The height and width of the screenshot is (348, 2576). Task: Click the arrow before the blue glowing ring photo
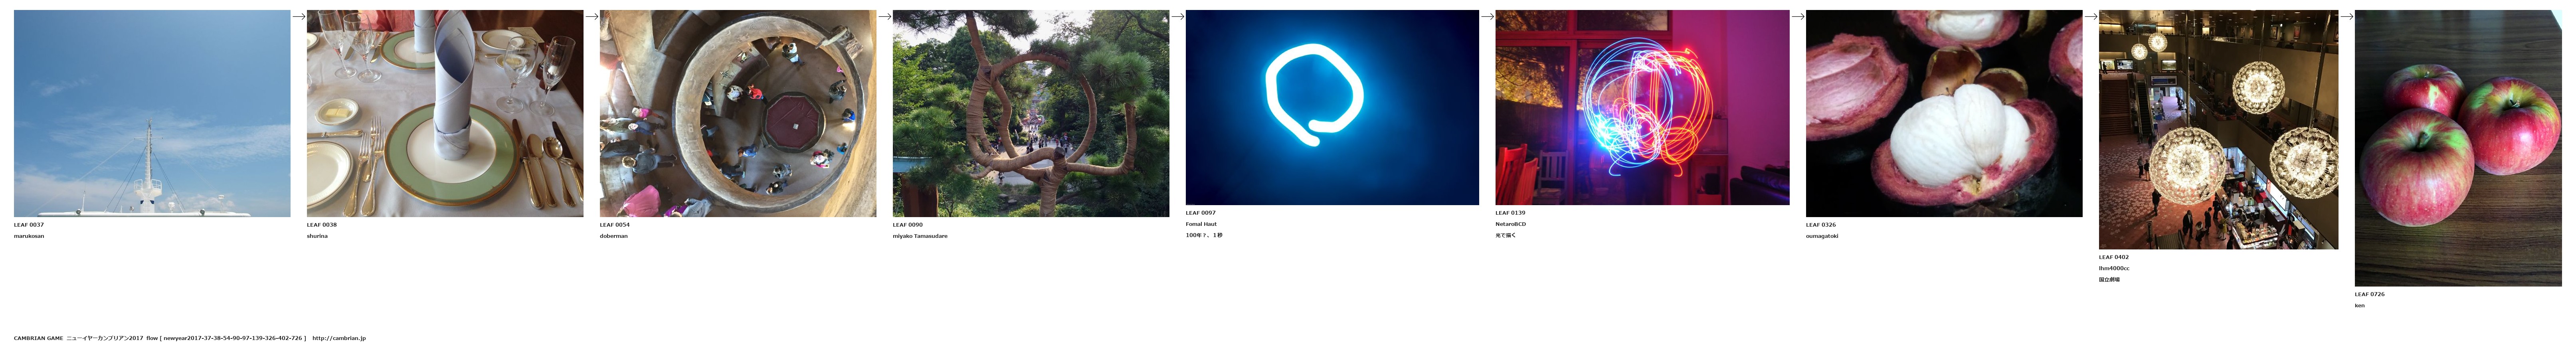(x=1177, y=16)
